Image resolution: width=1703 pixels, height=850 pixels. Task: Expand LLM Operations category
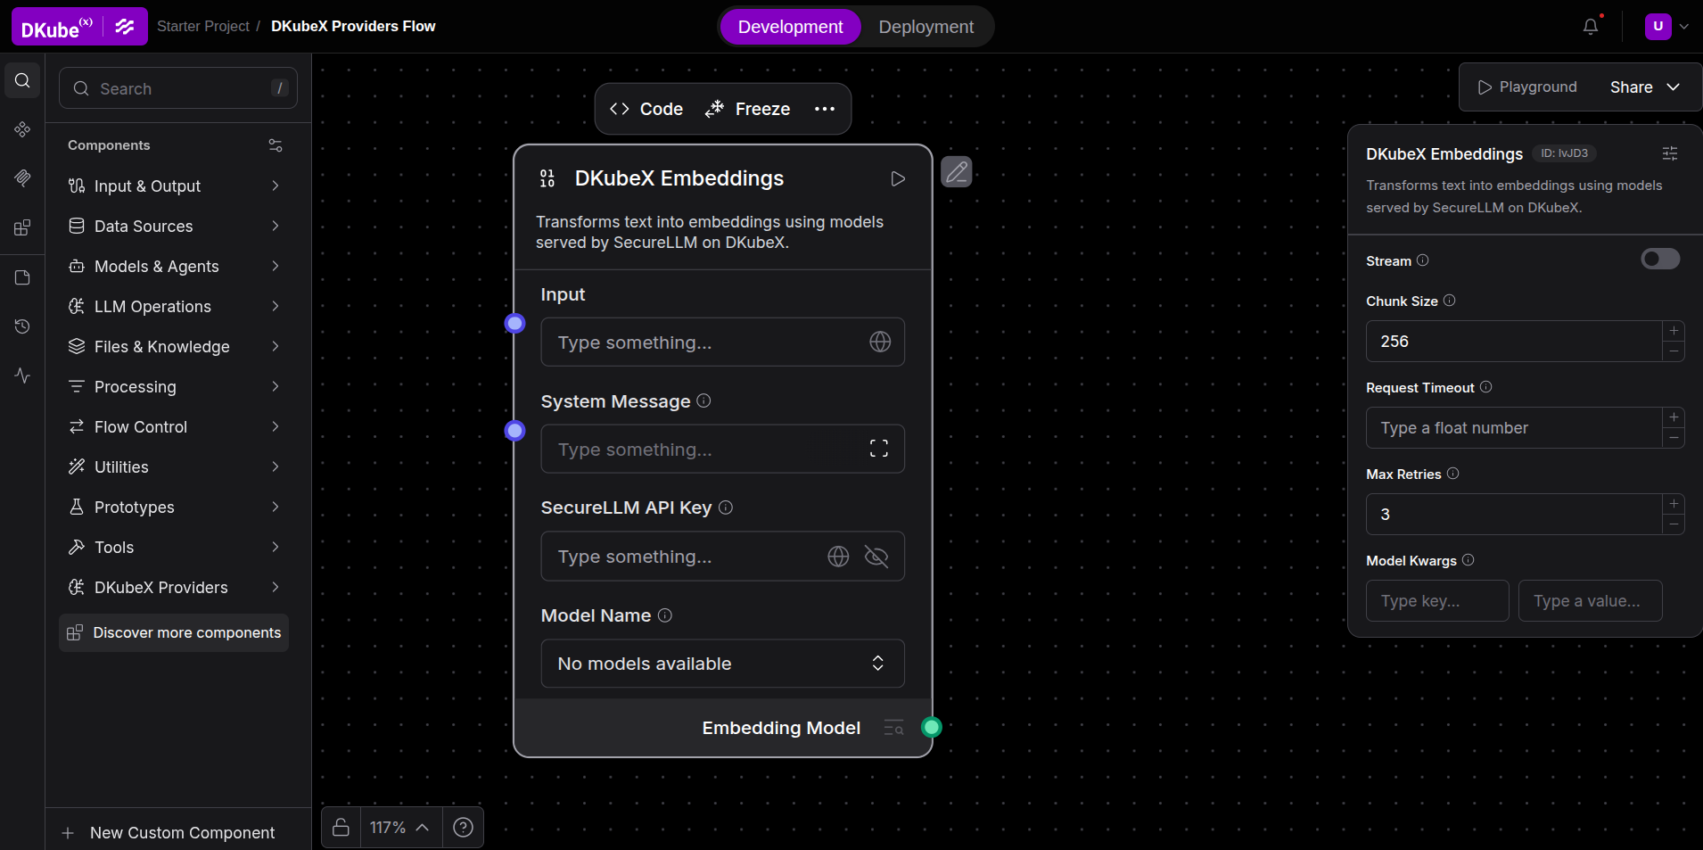(175, 306)
